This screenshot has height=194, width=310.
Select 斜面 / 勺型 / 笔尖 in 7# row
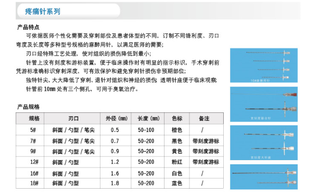[x=74, y=141]
